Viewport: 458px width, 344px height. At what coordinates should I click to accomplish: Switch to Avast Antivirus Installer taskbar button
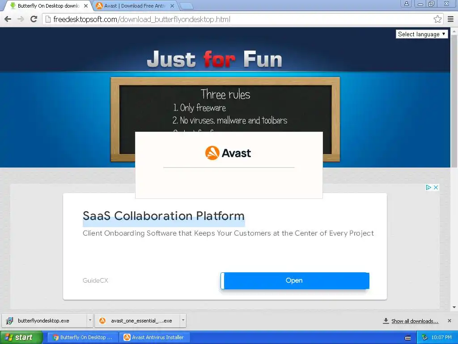pyautogui.click(x=155, y=337)
